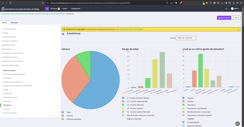Screen dimensions: 244x127
Task: Toggle the Hombre legend color box
Action: 63,116
